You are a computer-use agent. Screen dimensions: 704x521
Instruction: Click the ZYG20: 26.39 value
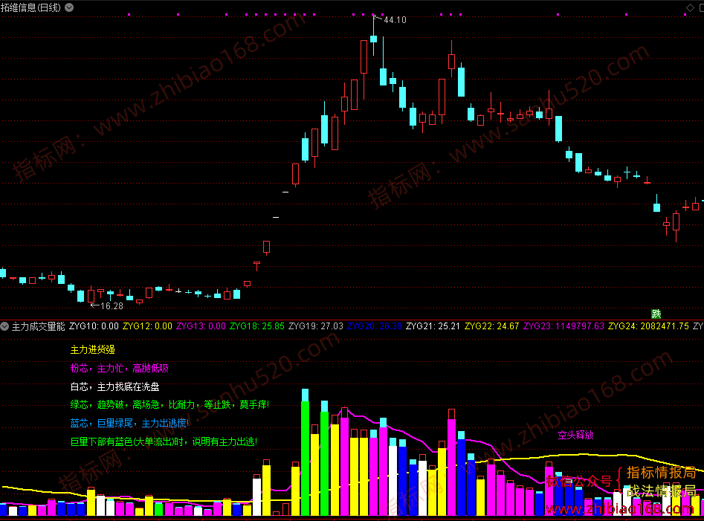[x=375, y=326]
